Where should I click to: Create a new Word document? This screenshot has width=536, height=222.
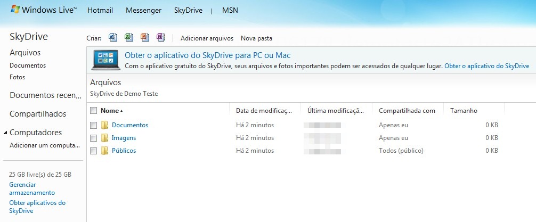pyautogui.click(x=113, y=37)
